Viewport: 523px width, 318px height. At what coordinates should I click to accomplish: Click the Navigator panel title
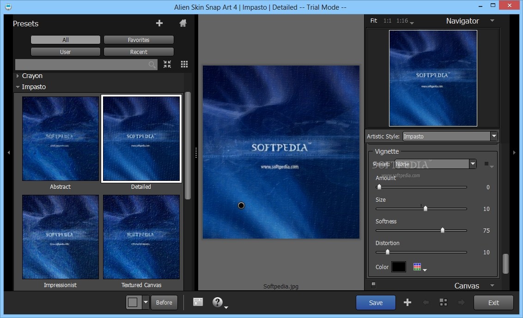click(x=462, y=21)
